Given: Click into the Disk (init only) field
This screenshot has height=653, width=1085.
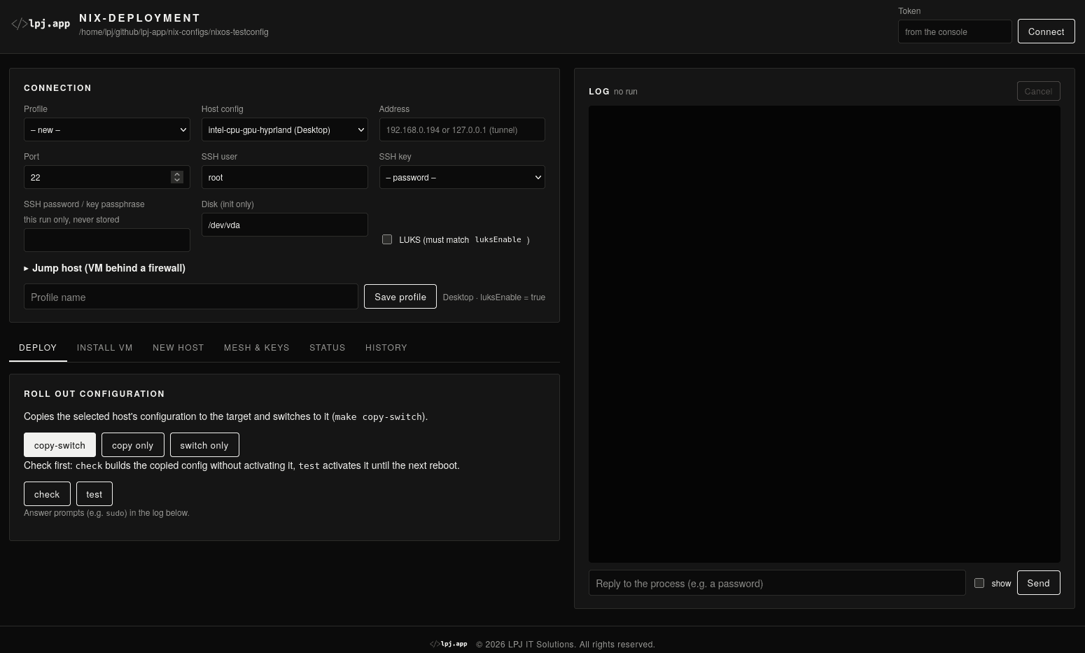Looking at the screenshot, I should pos(284,225).
